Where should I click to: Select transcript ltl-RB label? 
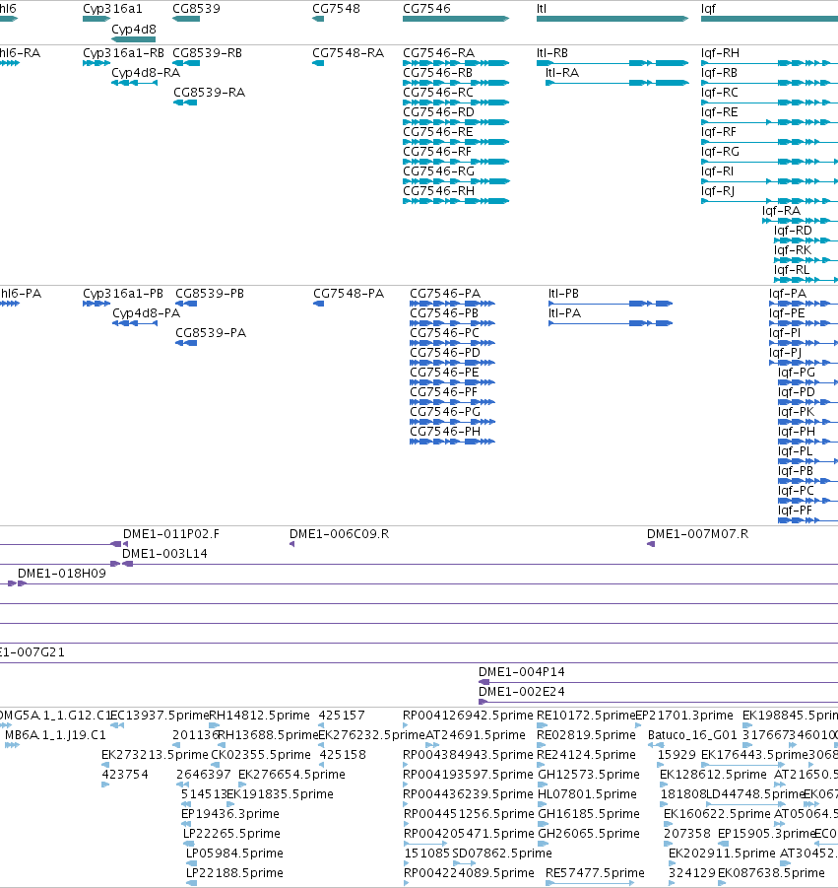(552, 53)
